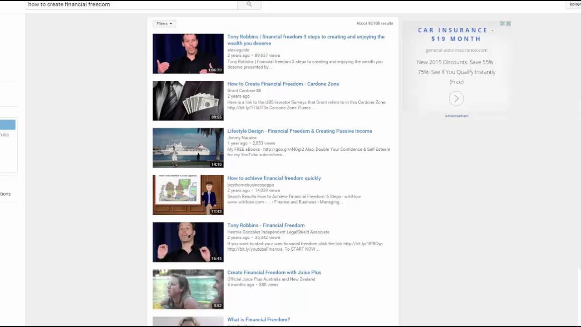
Task: Open the Filters dropdown
Action: tap(164, 24)
